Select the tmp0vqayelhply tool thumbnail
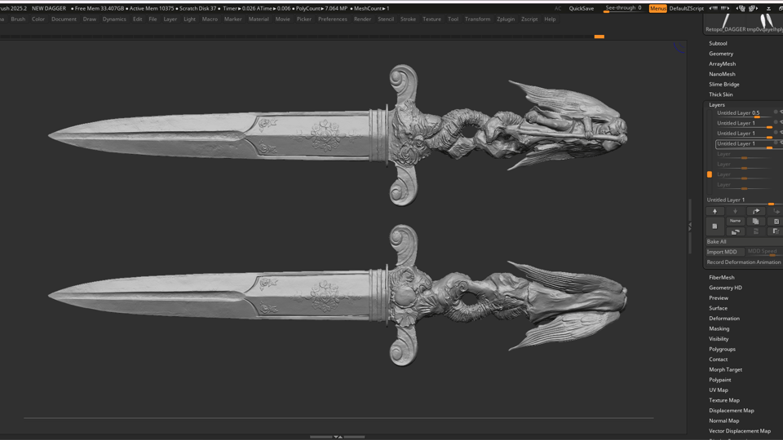The image size is (783, 440). [764, 24]
